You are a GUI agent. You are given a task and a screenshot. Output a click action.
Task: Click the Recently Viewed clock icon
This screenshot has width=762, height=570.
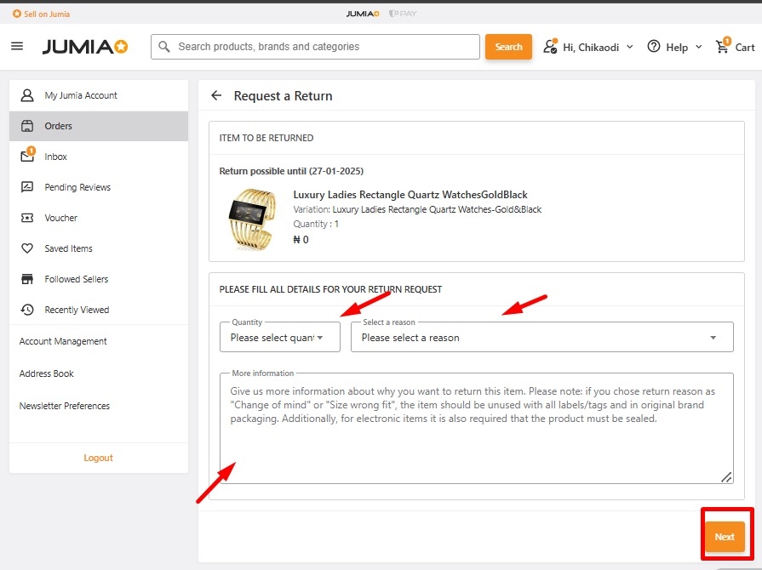[x=27, y=310]
